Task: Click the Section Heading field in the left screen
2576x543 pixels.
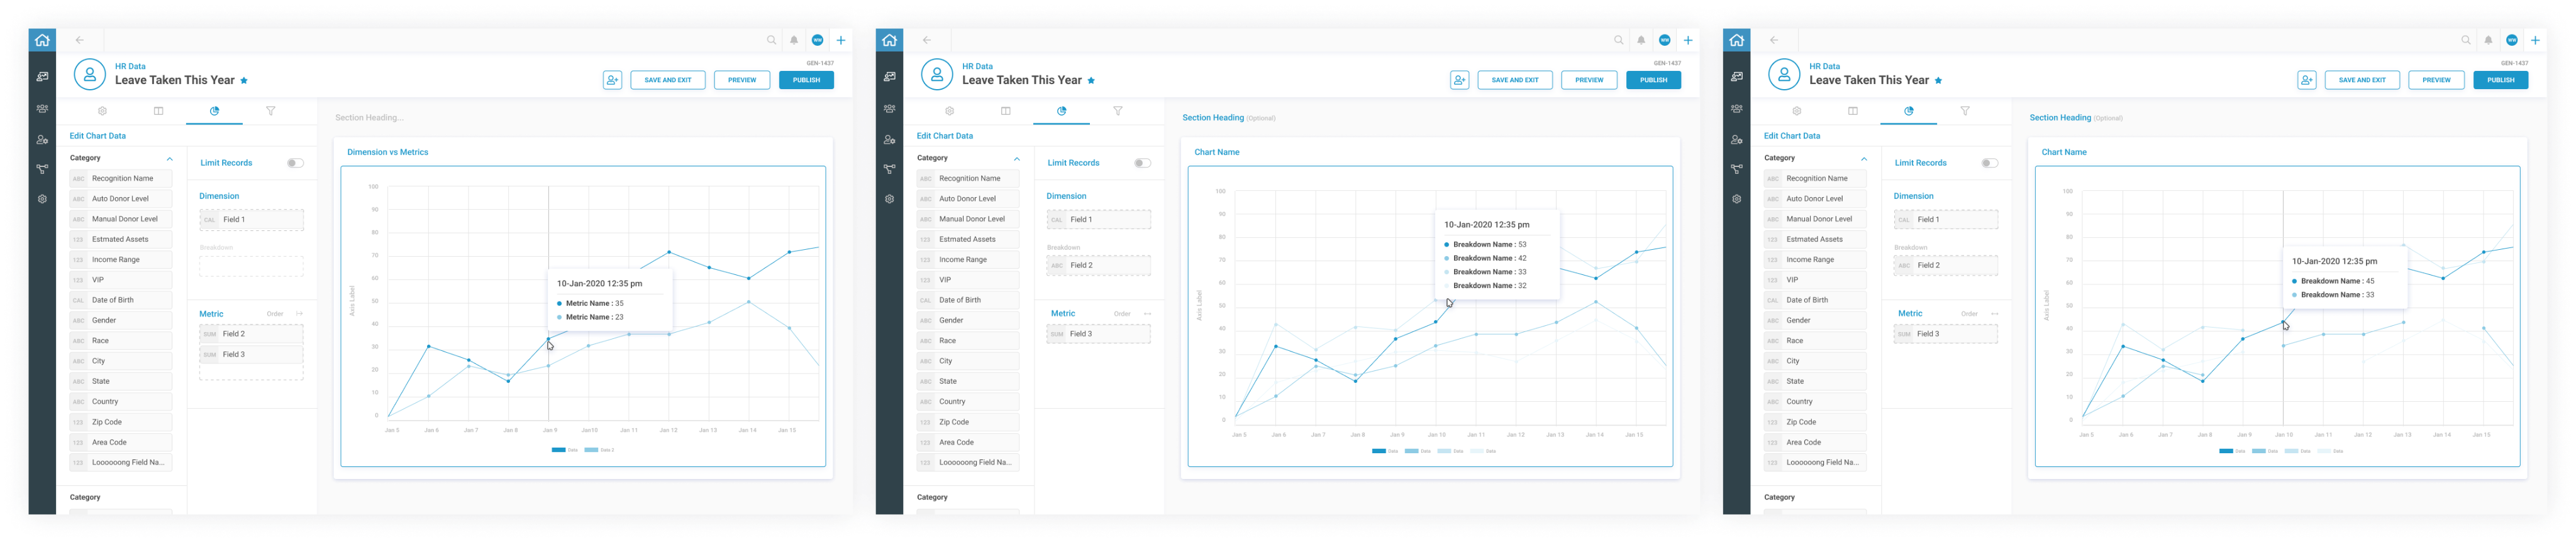Action: click(370, 118)
